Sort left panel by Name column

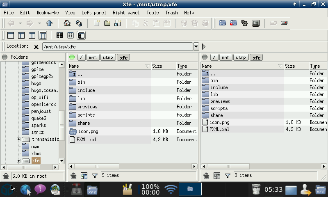109,66
